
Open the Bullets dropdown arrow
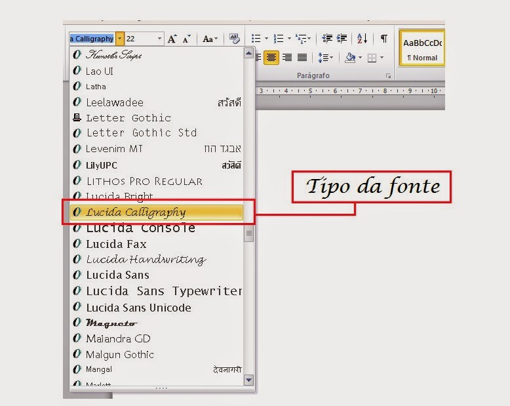[266, 39]
